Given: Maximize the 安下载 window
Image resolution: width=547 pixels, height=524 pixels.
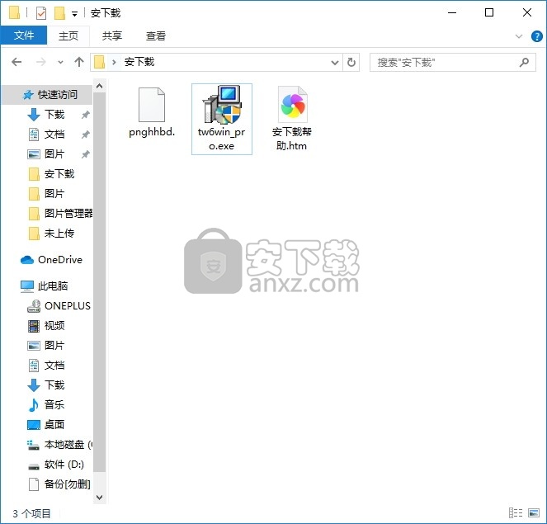Looking at the screenshot, I should point(489,12).
